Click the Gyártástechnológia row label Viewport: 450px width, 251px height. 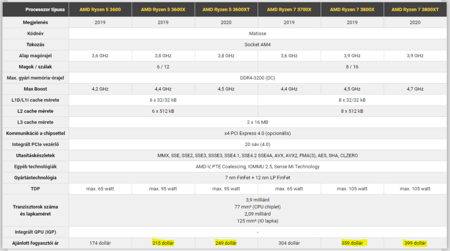[x=35, y=177]
